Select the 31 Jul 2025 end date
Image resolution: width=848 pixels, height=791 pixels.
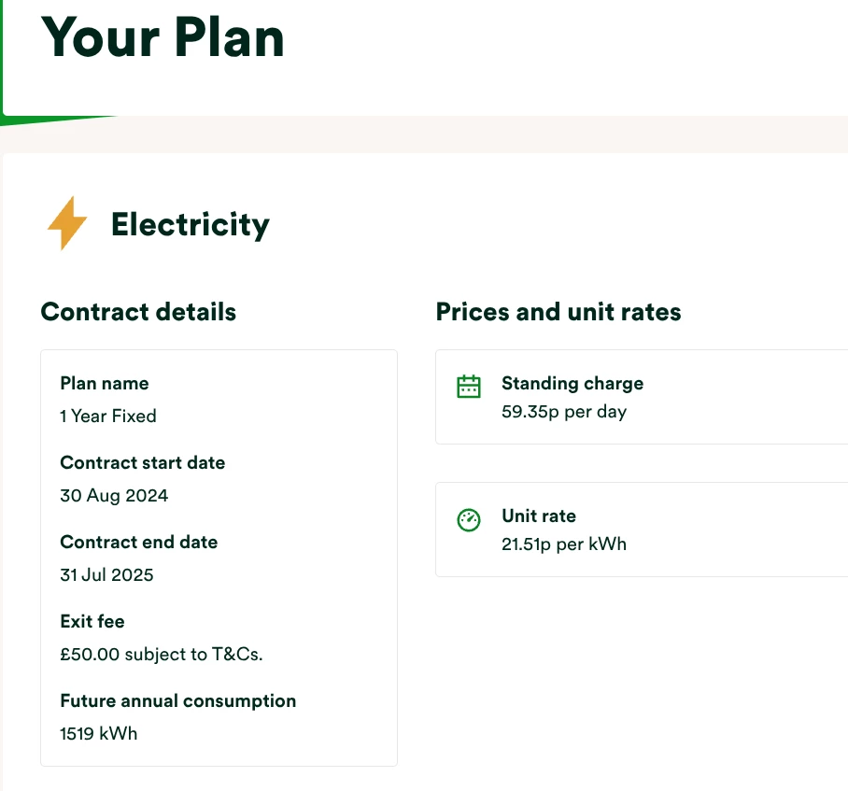point(106,574)
